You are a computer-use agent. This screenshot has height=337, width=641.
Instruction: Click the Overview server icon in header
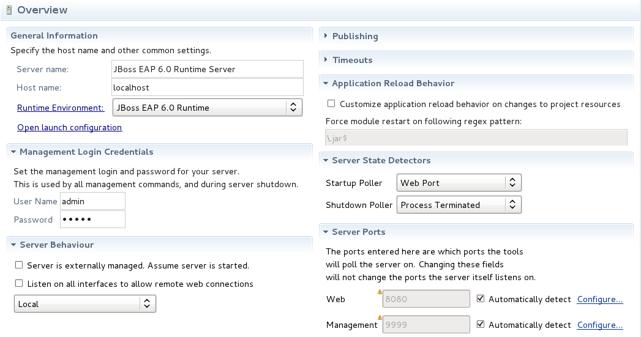[9, 10]
